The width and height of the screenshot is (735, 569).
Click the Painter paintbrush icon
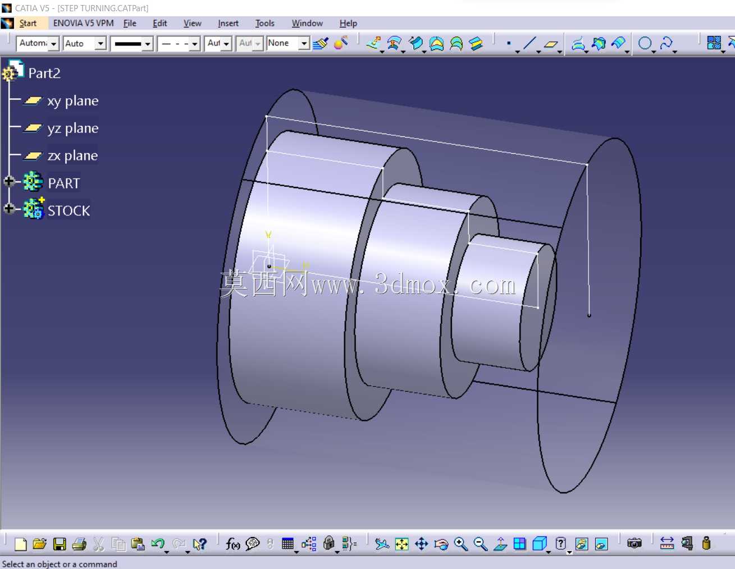(321, 43)
